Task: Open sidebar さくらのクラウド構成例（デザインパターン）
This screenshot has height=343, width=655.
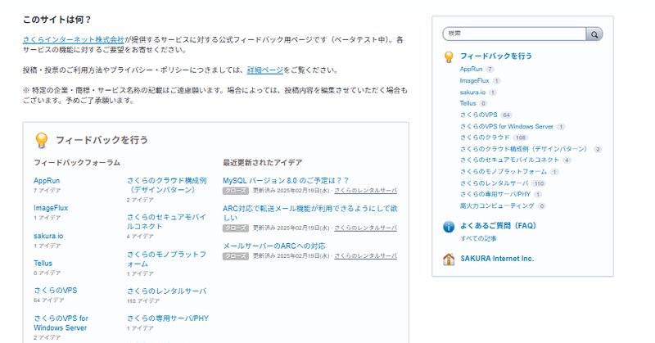Action: click(x=525, y=149)
